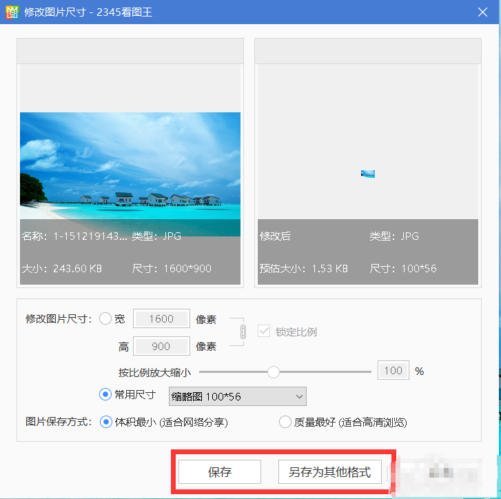Click the width field showing 1600
Viewport: 501px width, 499px height.
pos(161,318)
